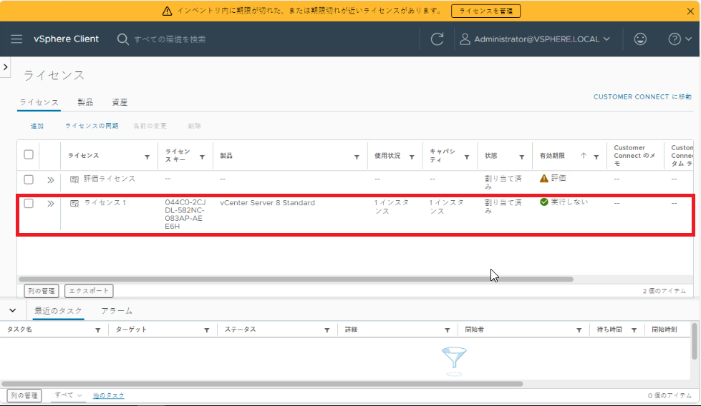Filter the 使用状況 column

(412, 157)
